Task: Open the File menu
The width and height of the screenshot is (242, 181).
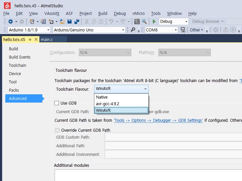Action: [6, 14]
